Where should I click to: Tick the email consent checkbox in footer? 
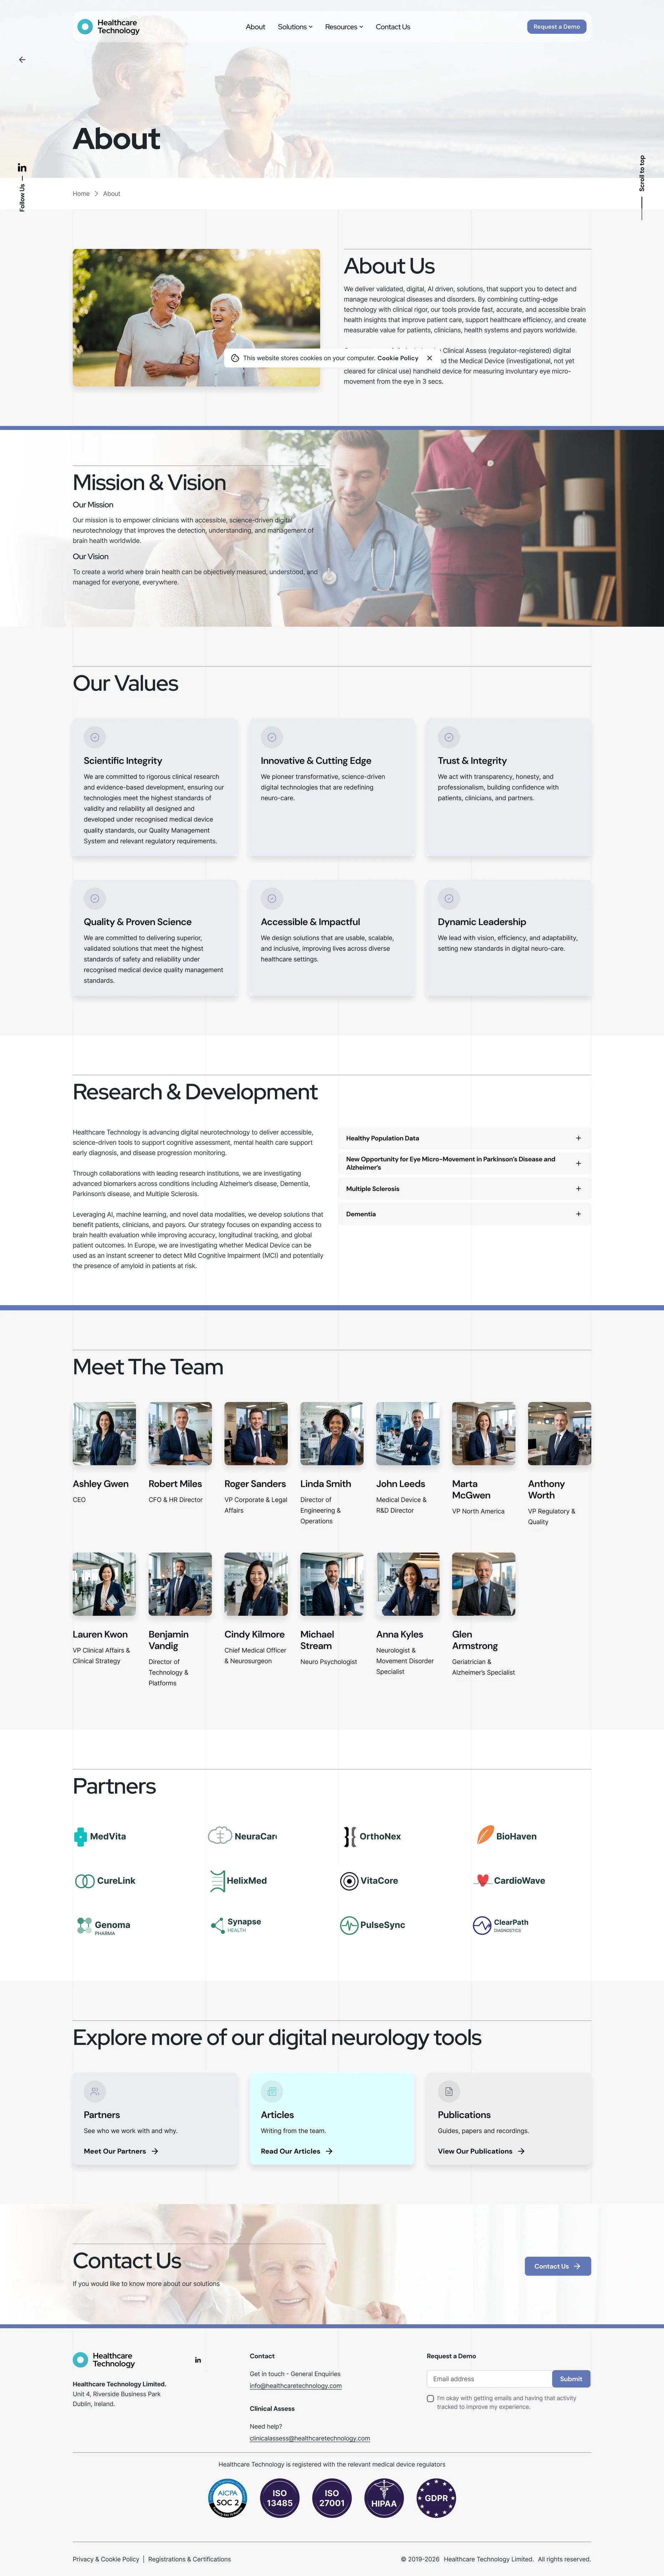430,2398
